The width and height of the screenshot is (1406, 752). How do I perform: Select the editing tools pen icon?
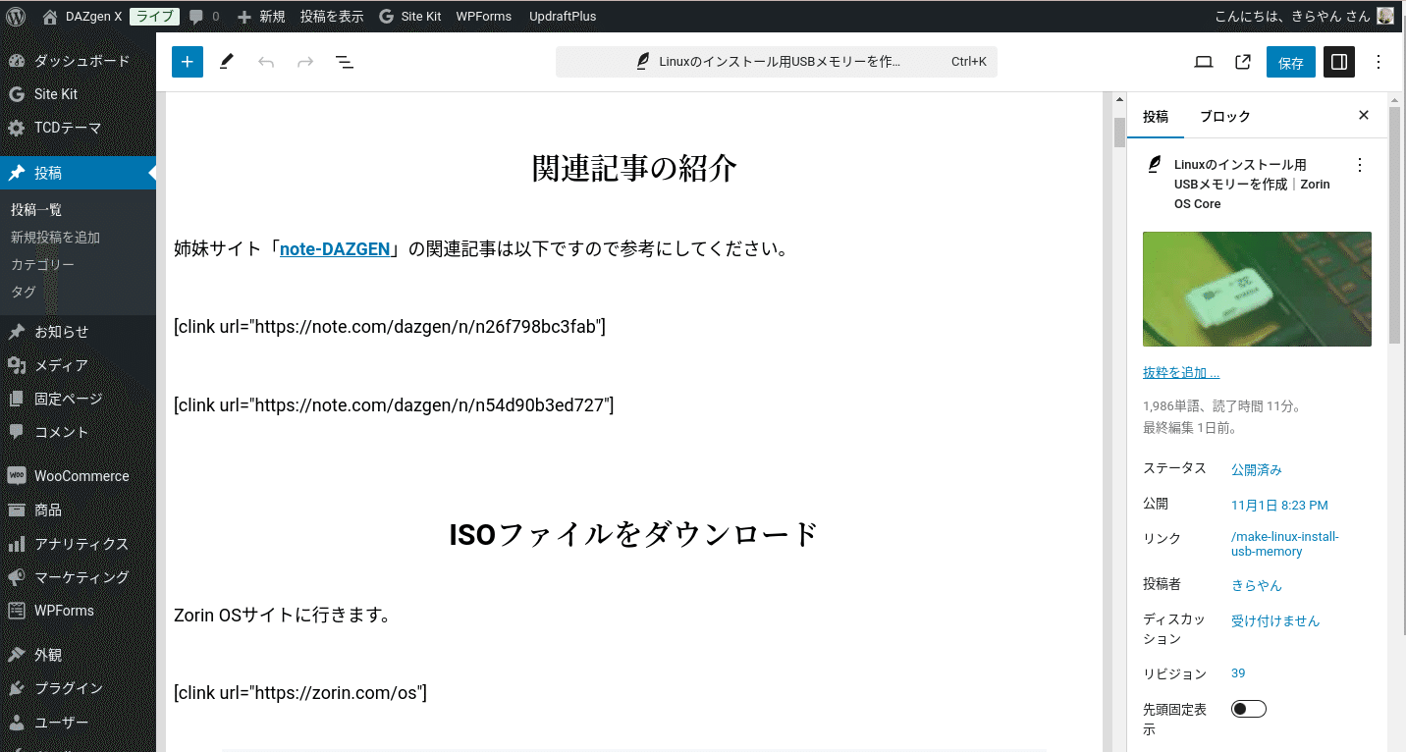[x=226, y=61]
